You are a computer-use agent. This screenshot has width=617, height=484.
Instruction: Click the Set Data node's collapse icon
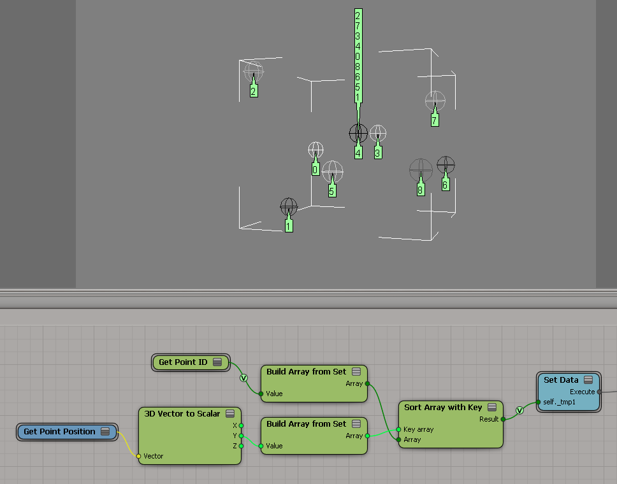pos(588,380)
